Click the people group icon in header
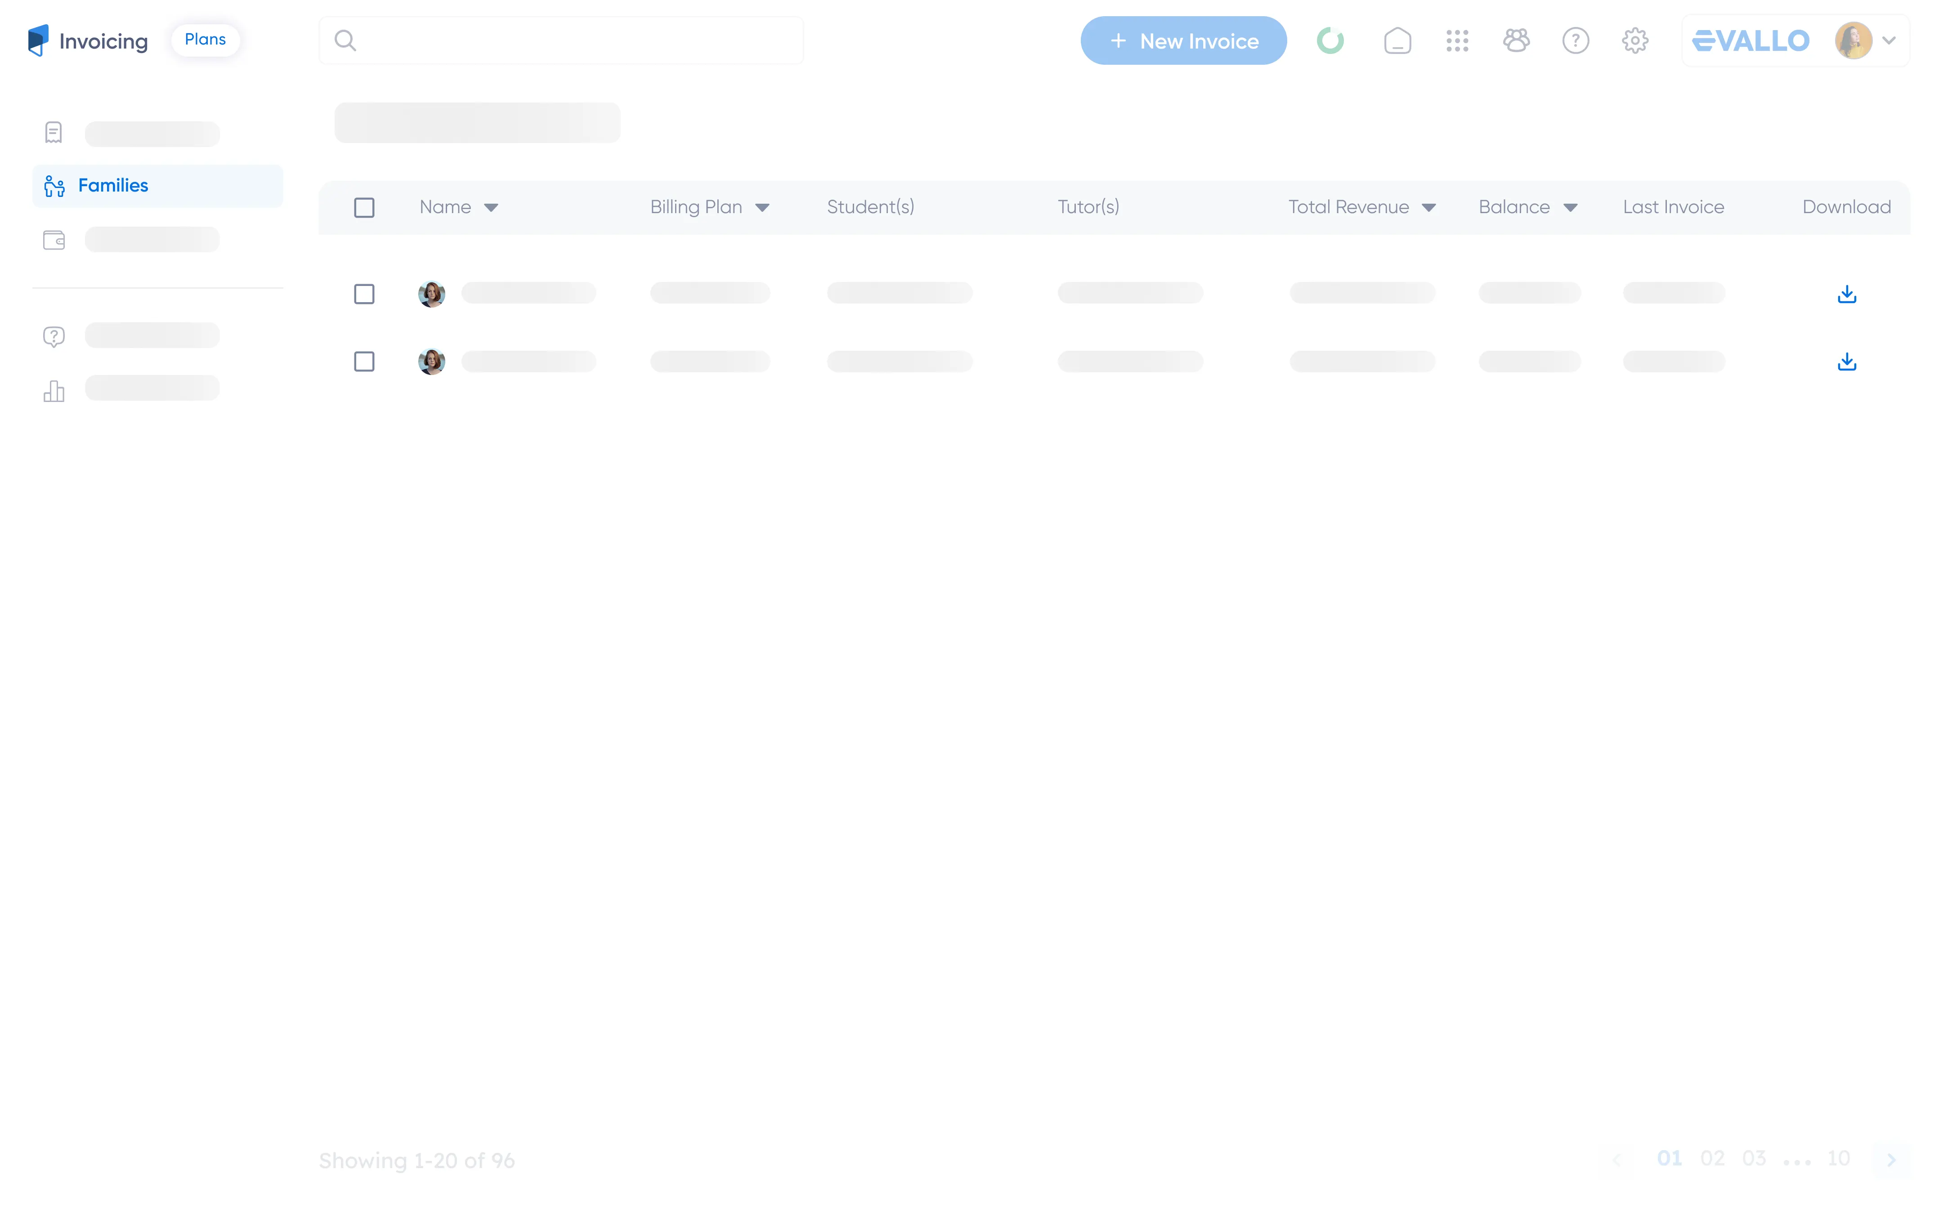This screenshot has width=1943, height=1214. tap(1515, 40)
